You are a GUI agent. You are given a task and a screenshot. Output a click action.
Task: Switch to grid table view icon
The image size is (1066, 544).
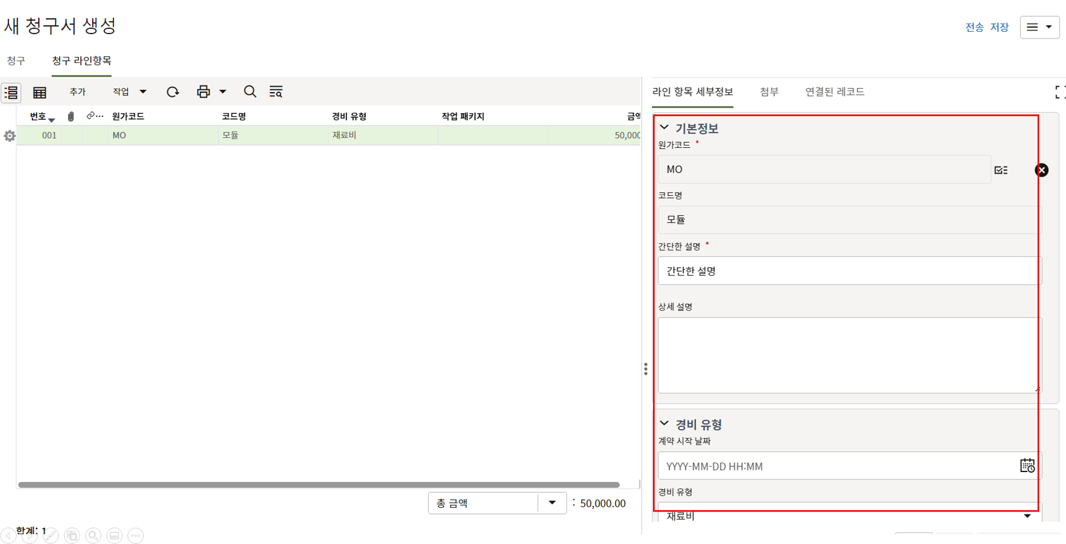pos(40,92)
